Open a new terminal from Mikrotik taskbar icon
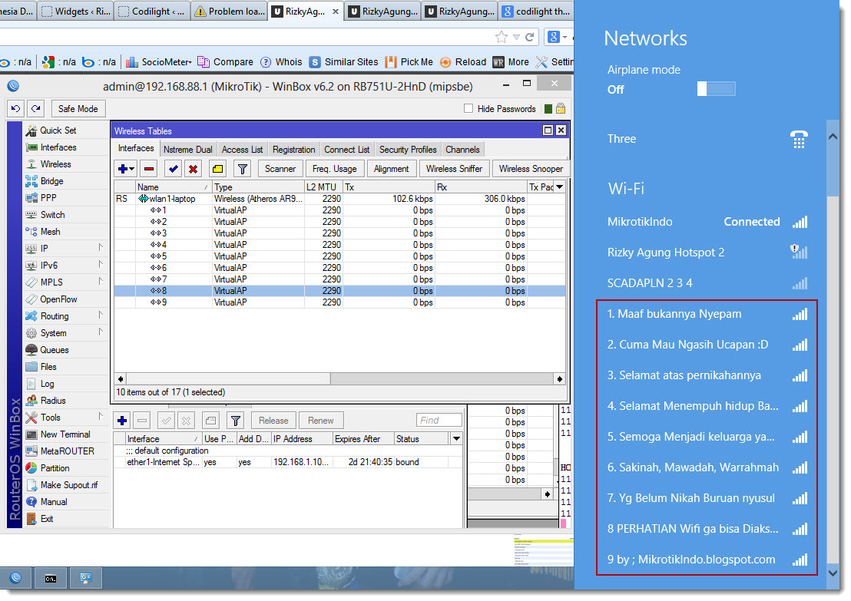The width and height of the screenshot is (851, 601). click(50, 578)
